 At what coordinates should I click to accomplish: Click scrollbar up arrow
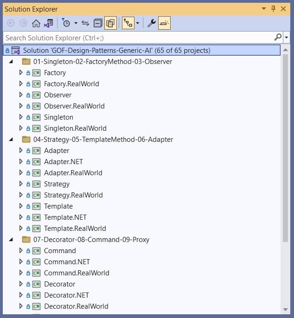coord(286,50)
